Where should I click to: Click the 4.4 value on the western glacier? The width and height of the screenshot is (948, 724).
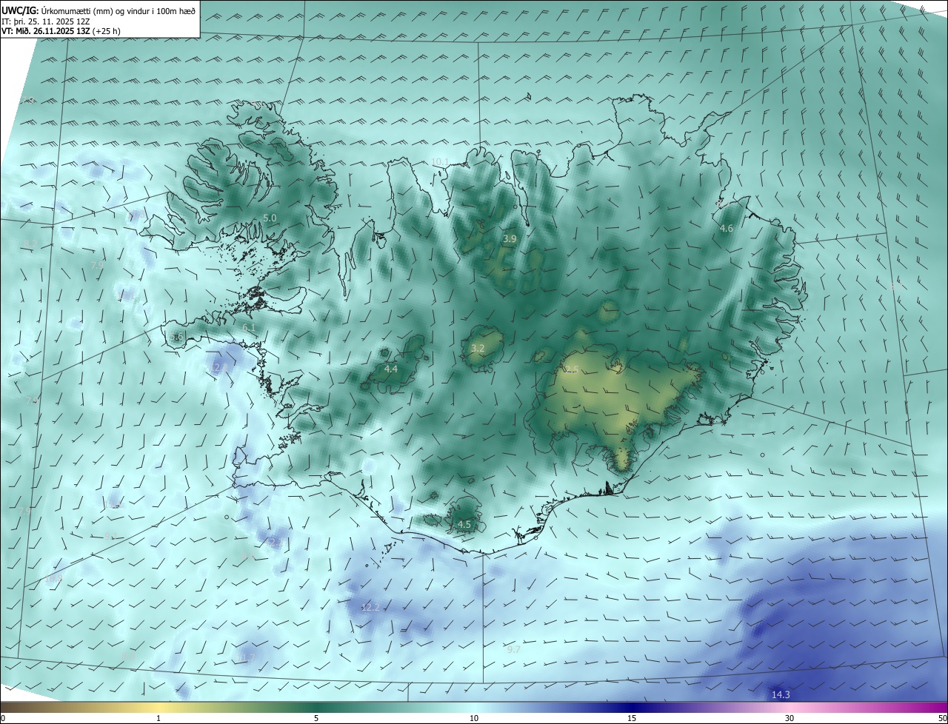[390, 369]
